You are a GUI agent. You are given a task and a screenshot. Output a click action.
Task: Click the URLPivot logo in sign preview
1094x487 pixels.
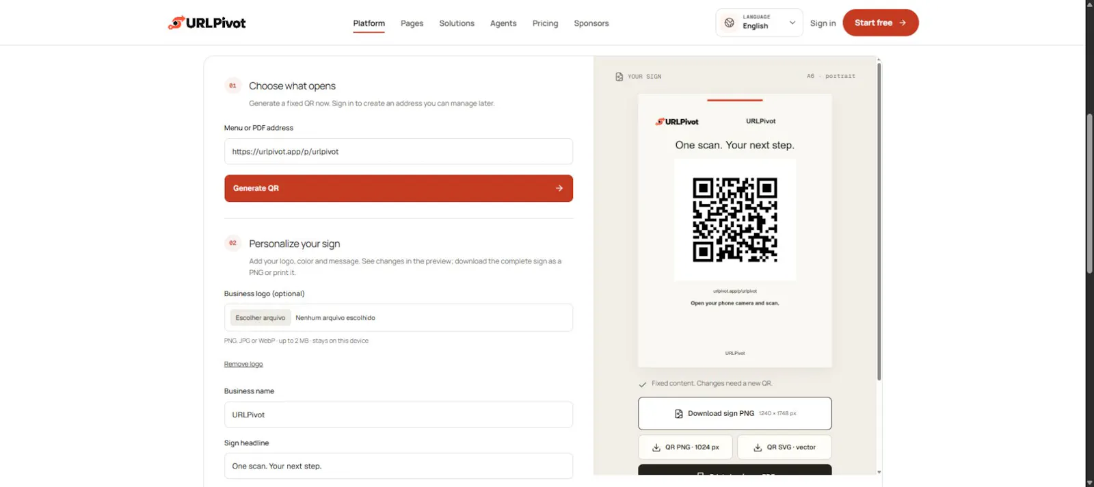pyautogui.click(x=677, y=122)
